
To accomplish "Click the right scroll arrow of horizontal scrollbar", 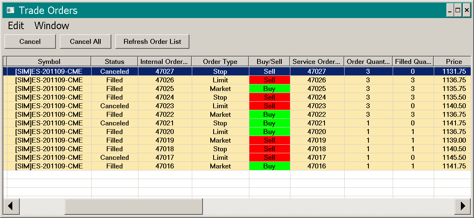I will (x=462, y=206).
